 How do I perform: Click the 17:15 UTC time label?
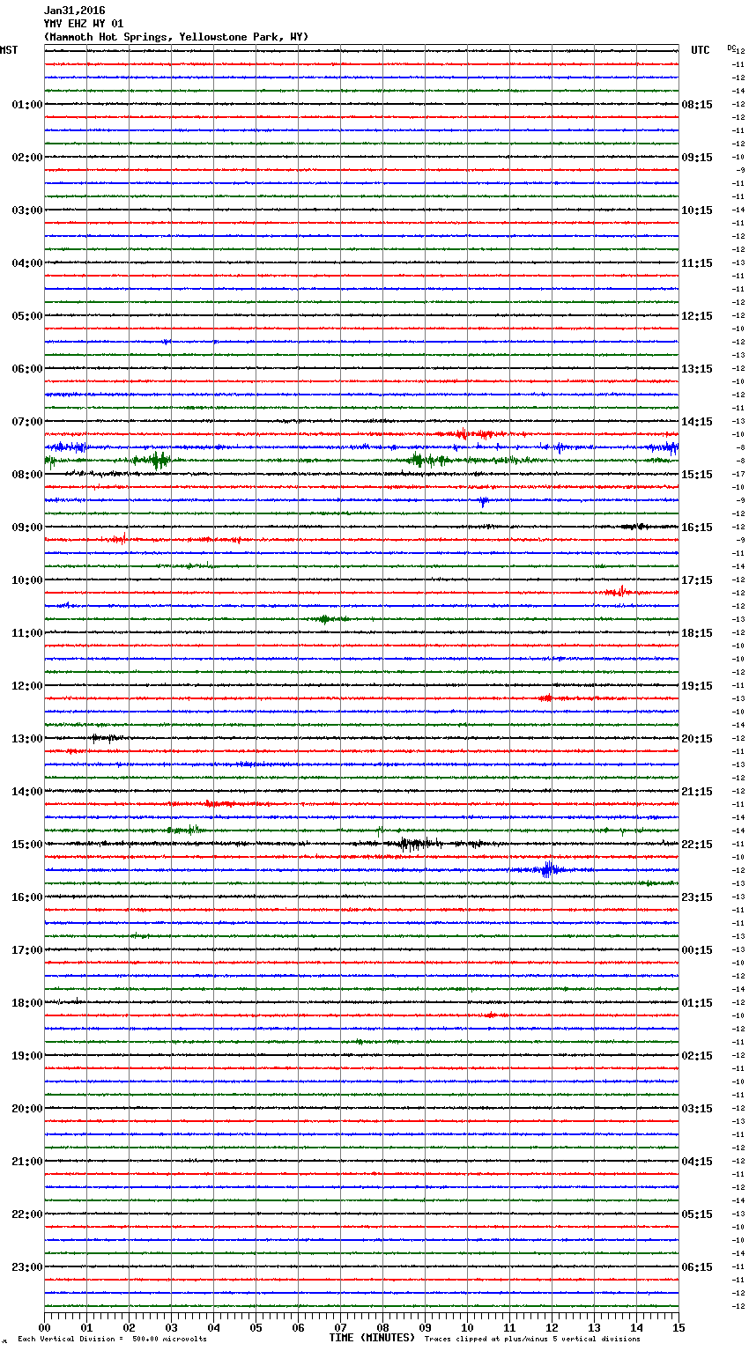coord(697,580)
